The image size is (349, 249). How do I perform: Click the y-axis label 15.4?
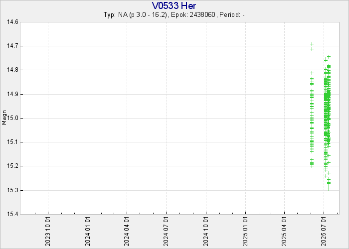[x=12, y=214]
